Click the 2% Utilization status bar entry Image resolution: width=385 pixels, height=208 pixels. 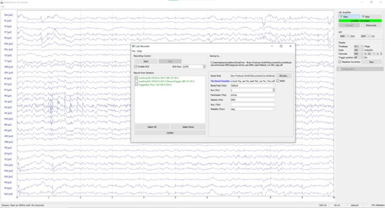(x=378, y=205)
